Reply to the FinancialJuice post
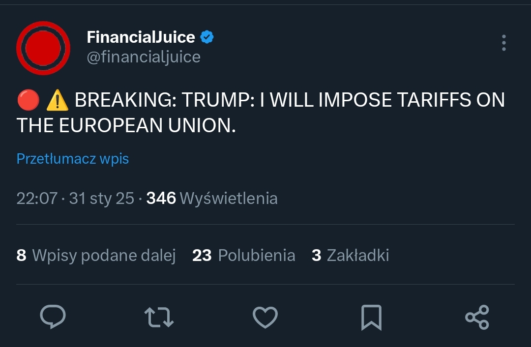The image size is (531, 347). [53, 317]
